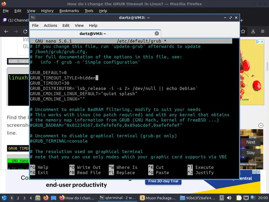Screen dimensions: 269x202
Task: Launch Firefox from panel quick launch
Action: click(46, 198)
